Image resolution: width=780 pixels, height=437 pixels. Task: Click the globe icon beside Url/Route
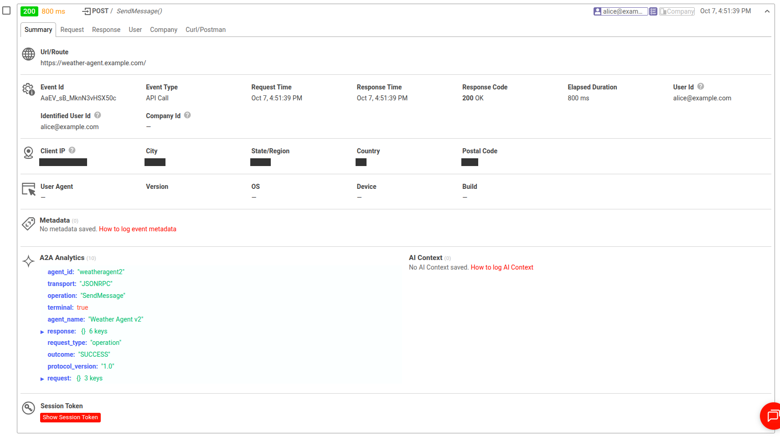point(28,54)
